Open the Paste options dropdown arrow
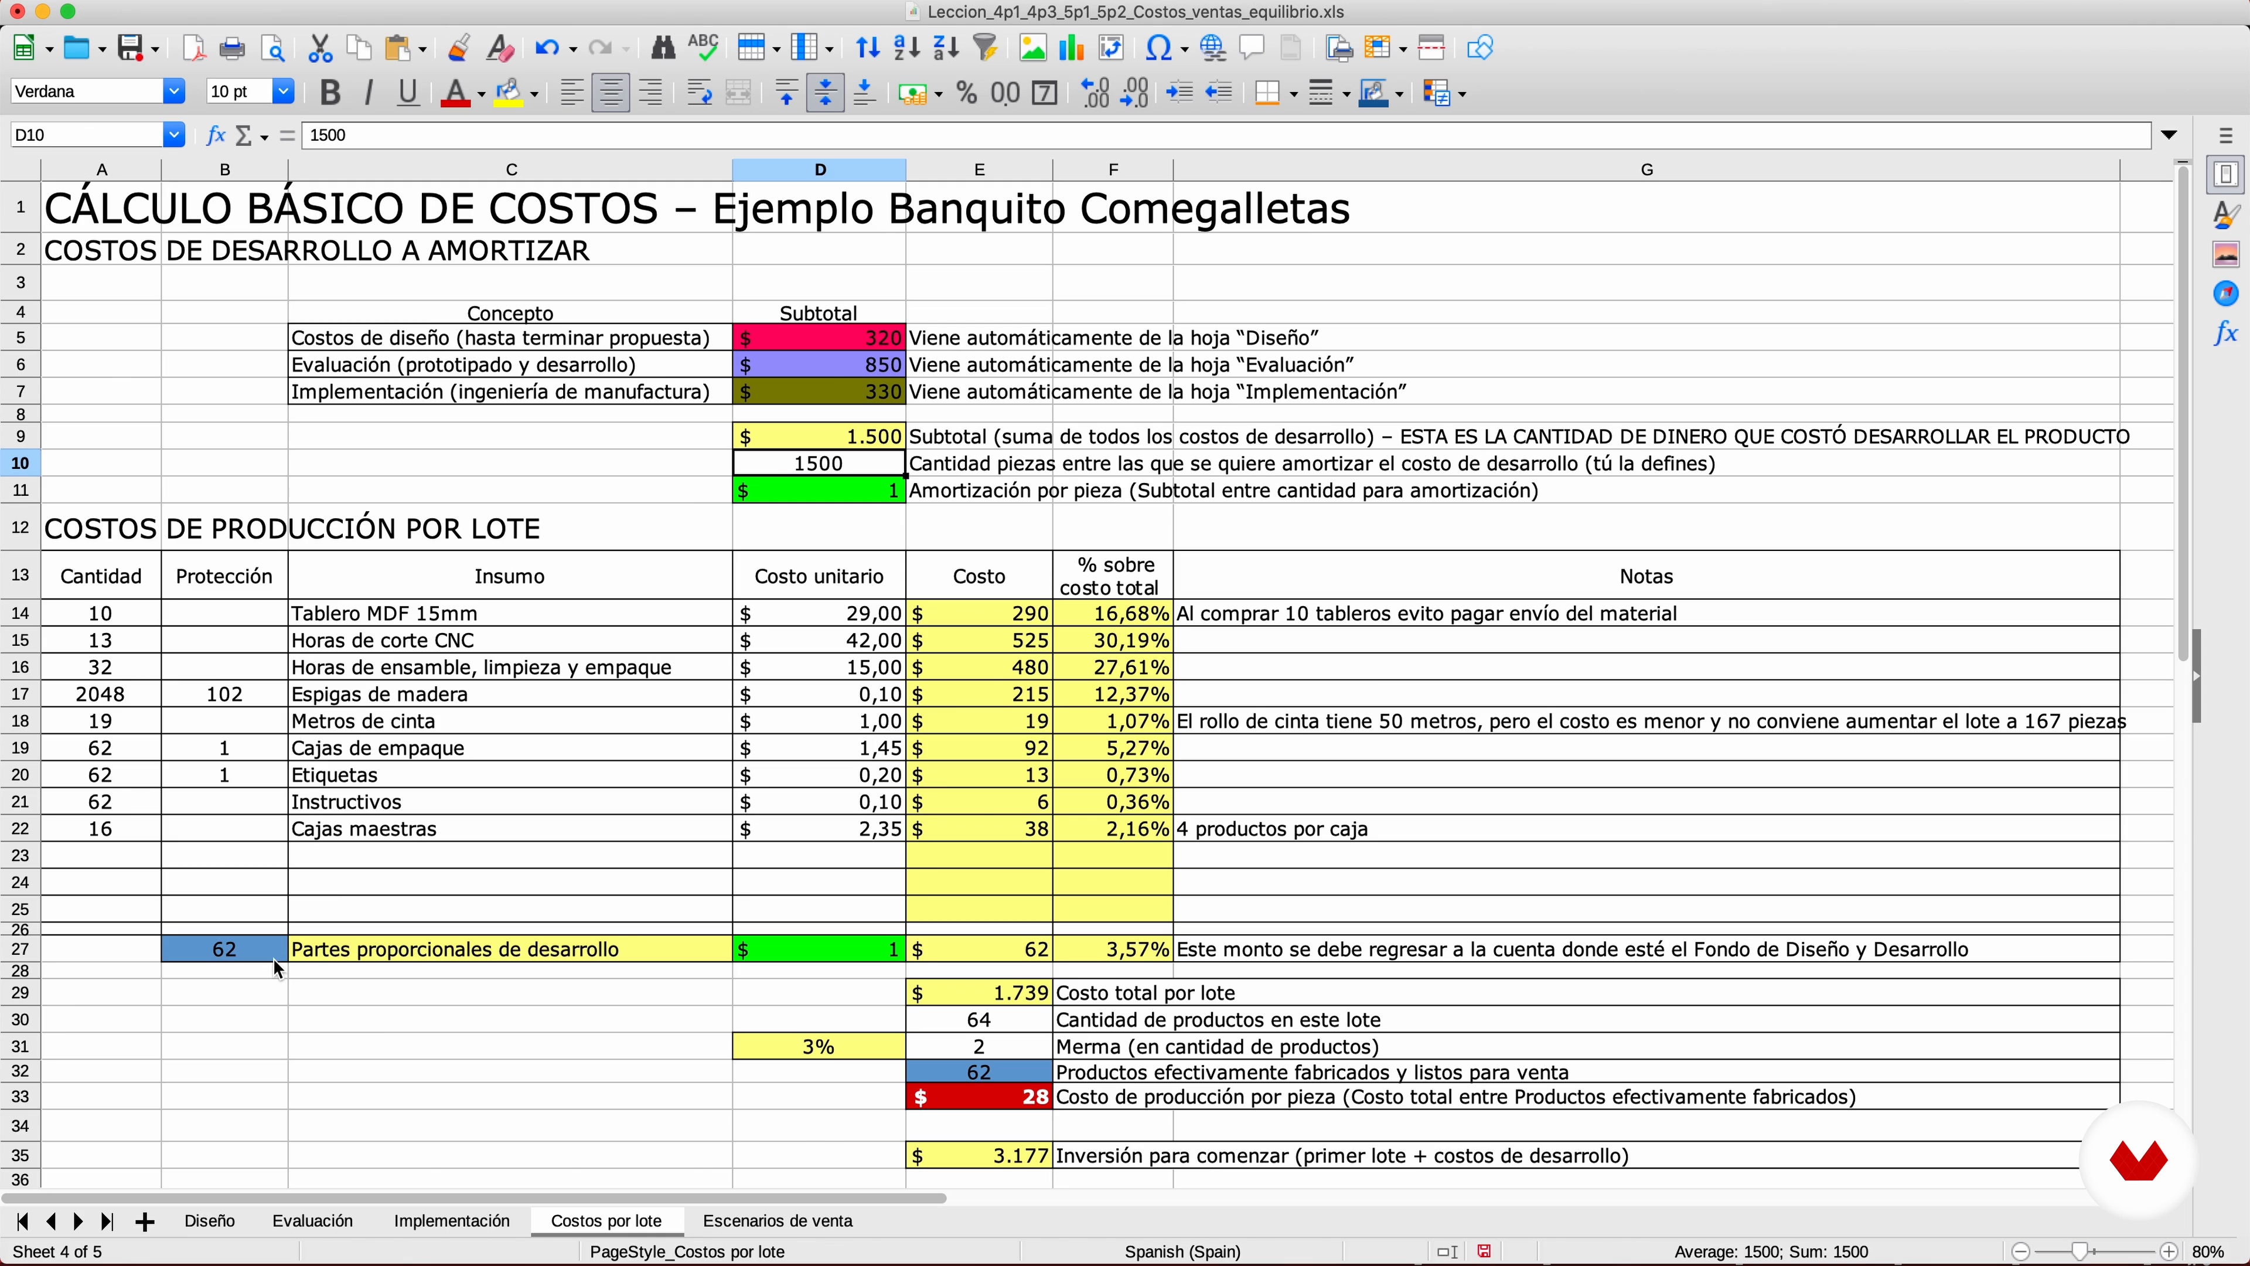The height and width of the screenshot is (1266, 2250). tap(422, 50)
